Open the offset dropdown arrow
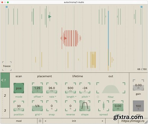This screenshot has width=148, height=124. pos(42,96)
